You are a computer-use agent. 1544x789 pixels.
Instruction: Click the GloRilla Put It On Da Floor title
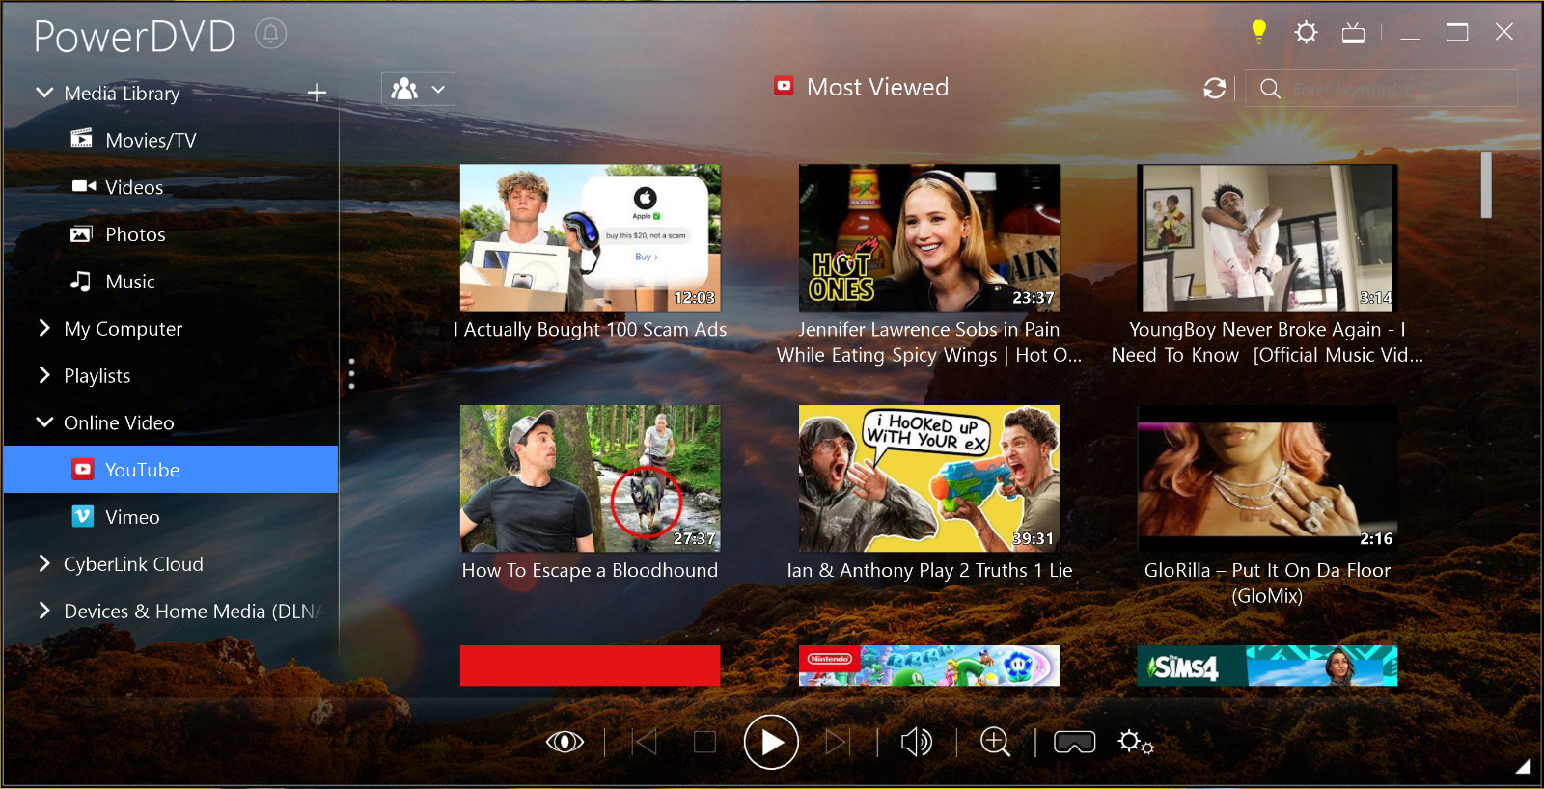click(x=1267, y=584)
